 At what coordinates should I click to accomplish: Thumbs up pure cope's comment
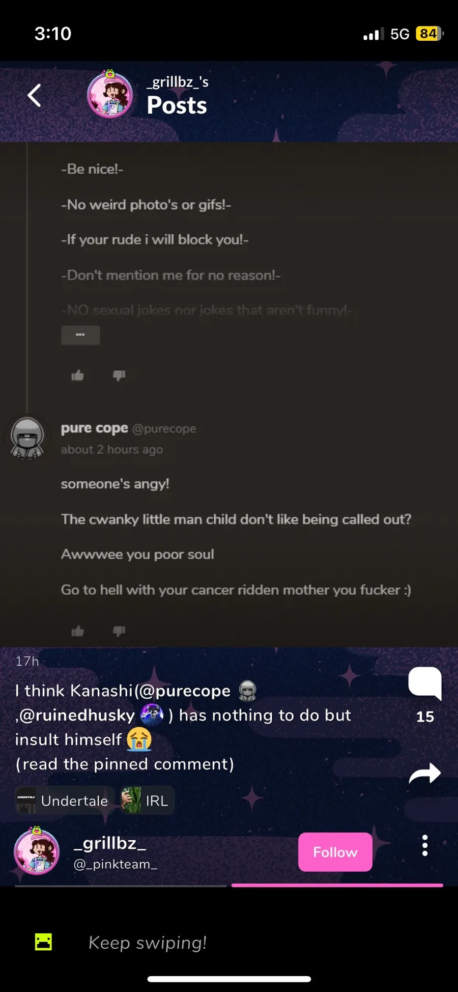[x=77, y=631]
